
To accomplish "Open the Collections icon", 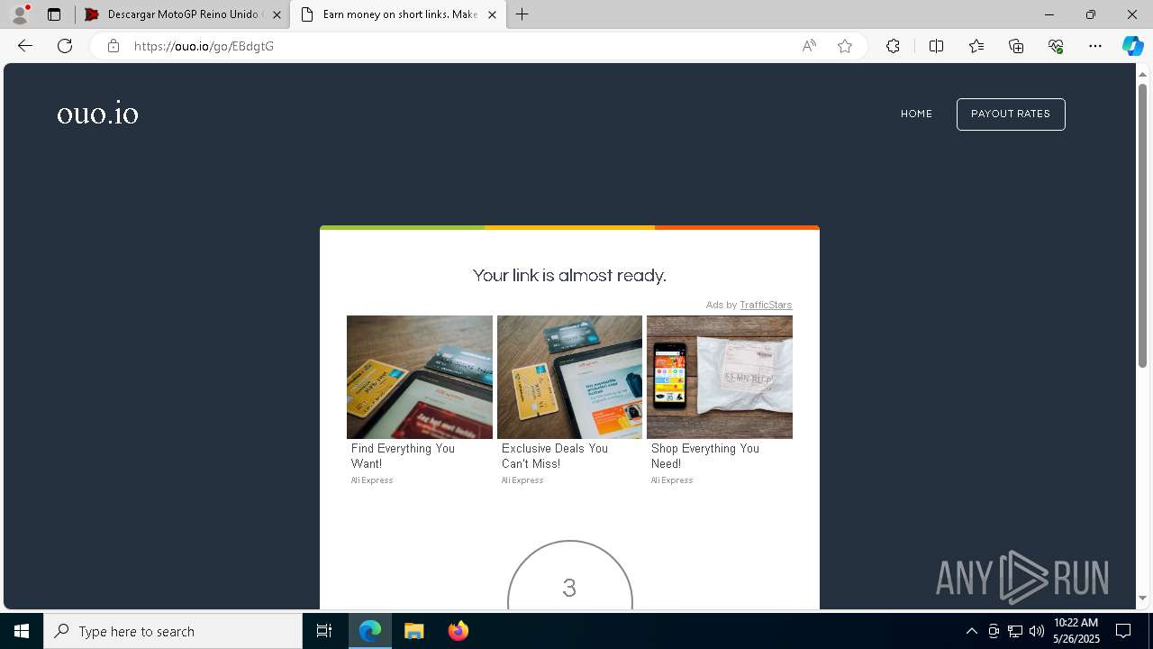I will coord(1016,46).
